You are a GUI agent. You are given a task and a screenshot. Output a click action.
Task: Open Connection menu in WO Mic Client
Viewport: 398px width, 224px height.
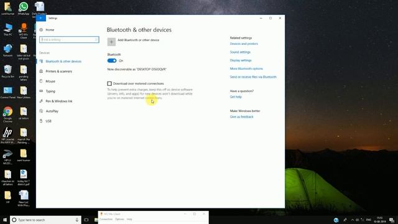106,219
